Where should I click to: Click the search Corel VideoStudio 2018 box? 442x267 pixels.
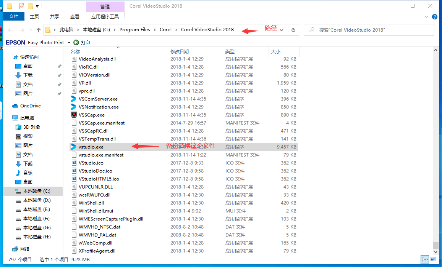click(x=369, y=30)
